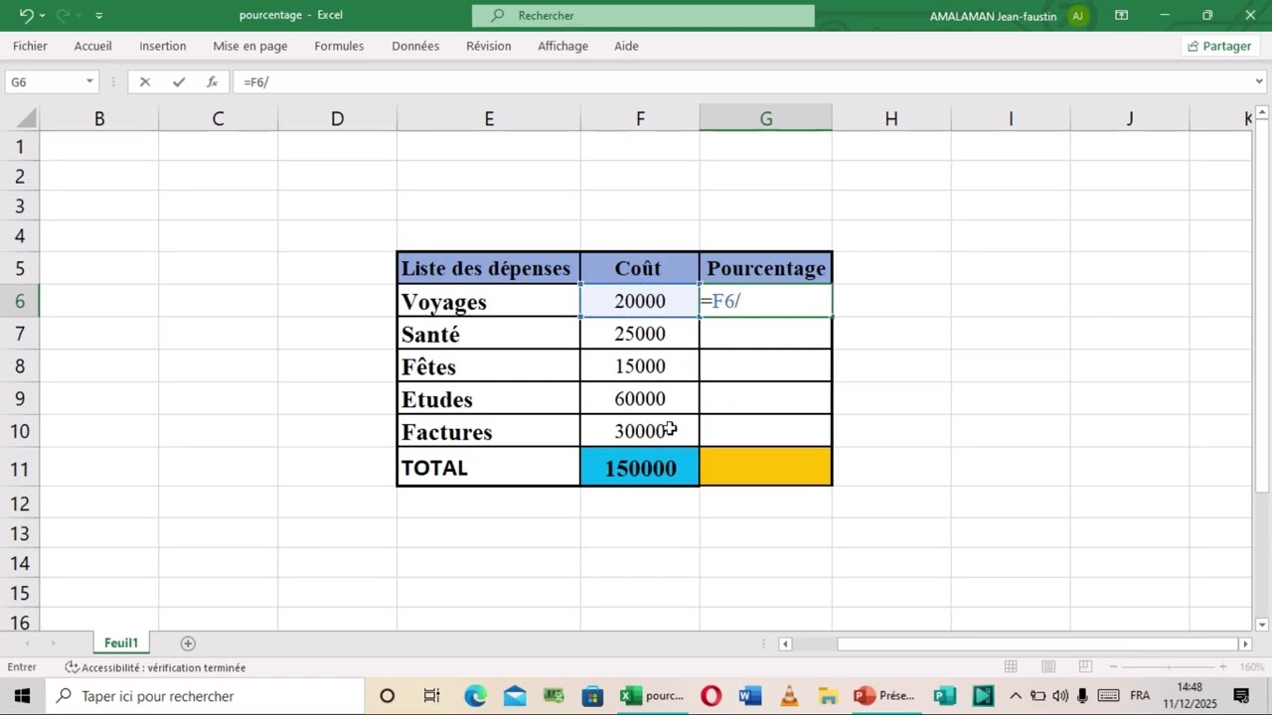
Task: Undo the last action in Excel
Action: [27, 15]
